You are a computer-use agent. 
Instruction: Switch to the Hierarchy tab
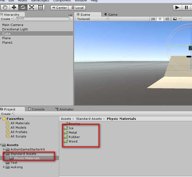click(x=12, y=15)
